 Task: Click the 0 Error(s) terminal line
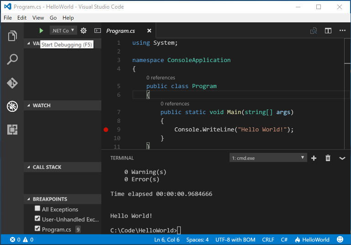click(141, 179)
